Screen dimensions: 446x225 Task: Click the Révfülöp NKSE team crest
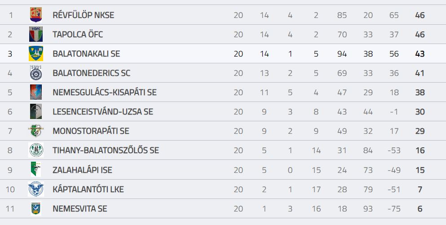click(36, 15)
